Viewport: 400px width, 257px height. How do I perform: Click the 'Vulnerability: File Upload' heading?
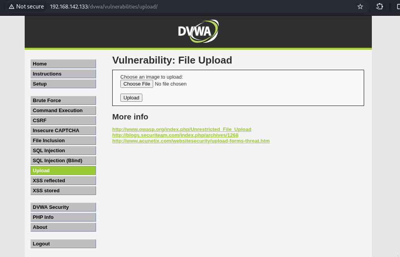[172, 60]
